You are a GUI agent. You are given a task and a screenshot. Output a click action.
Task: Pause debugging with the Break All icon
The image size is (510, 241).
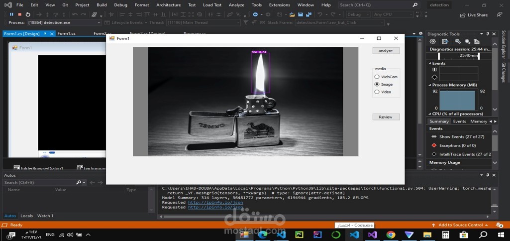point(12,14)
